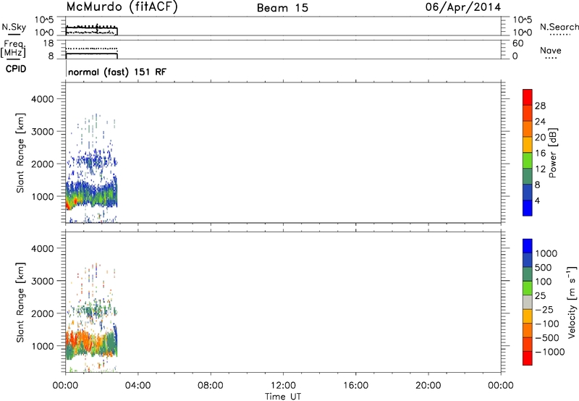Click the 'Slant Range [km]' label of velocity panel
This screenshot has width=579, height=401.
(x=20, y=303)
